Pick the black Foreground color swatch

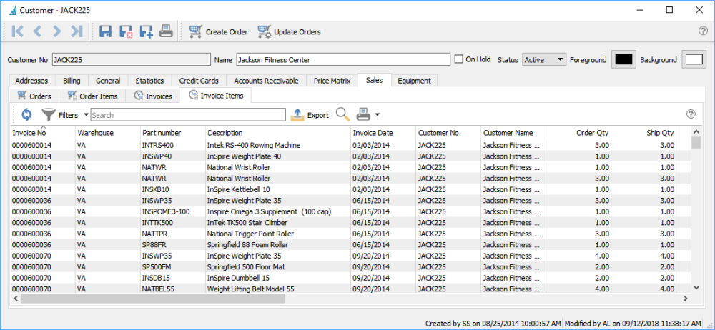pos(623,59)
